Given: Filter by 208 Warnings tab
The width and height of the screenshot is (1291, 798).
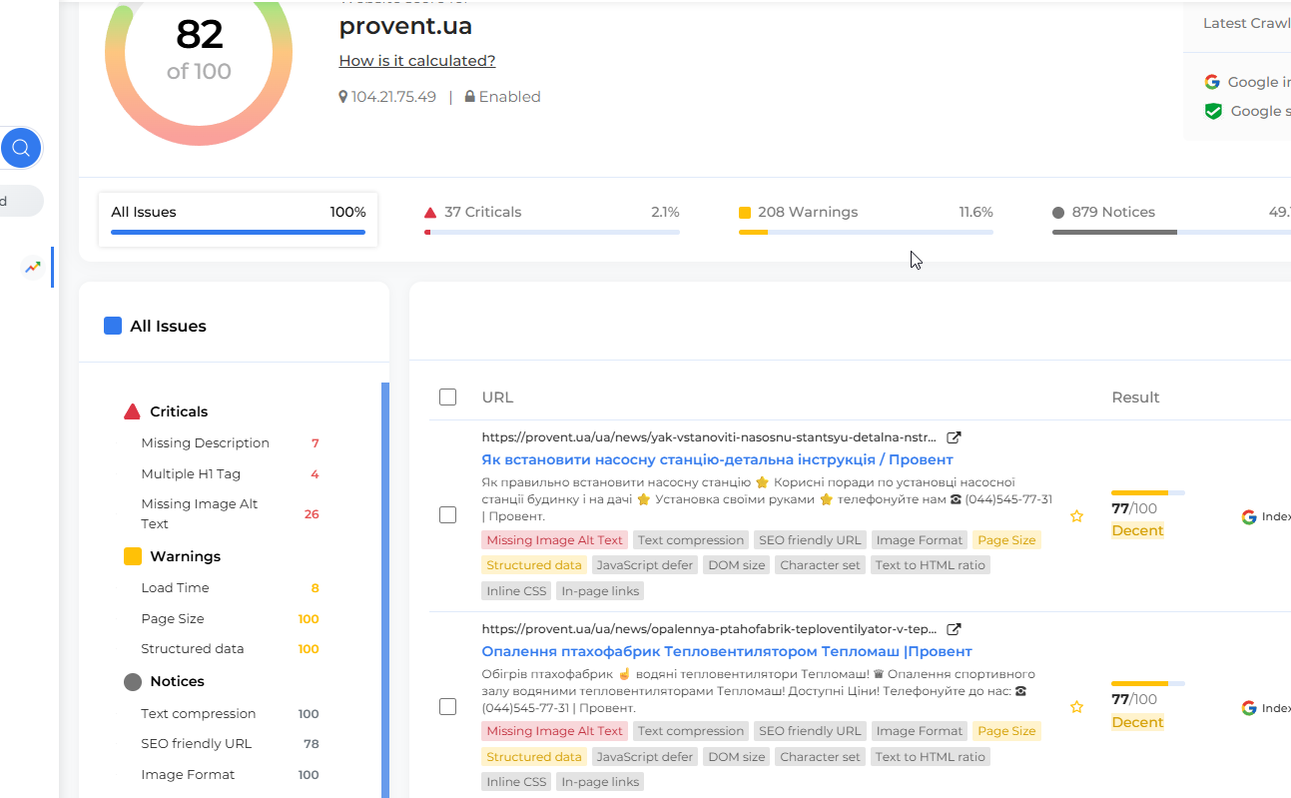Looking at the screenshot, I should coord(866,220).
